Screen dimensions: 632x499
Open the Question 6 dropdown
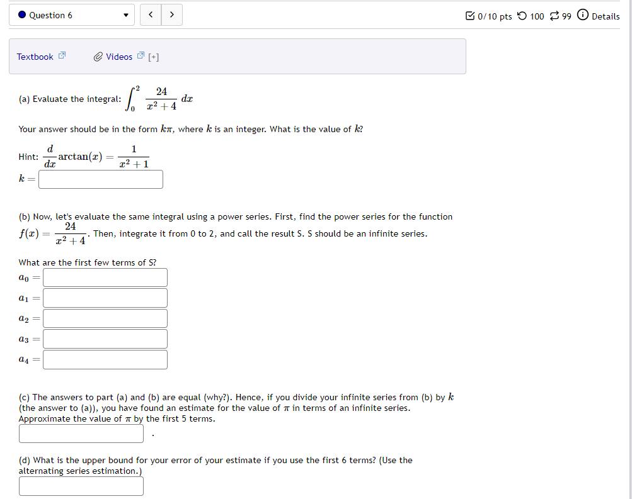[x=71, y=14]
